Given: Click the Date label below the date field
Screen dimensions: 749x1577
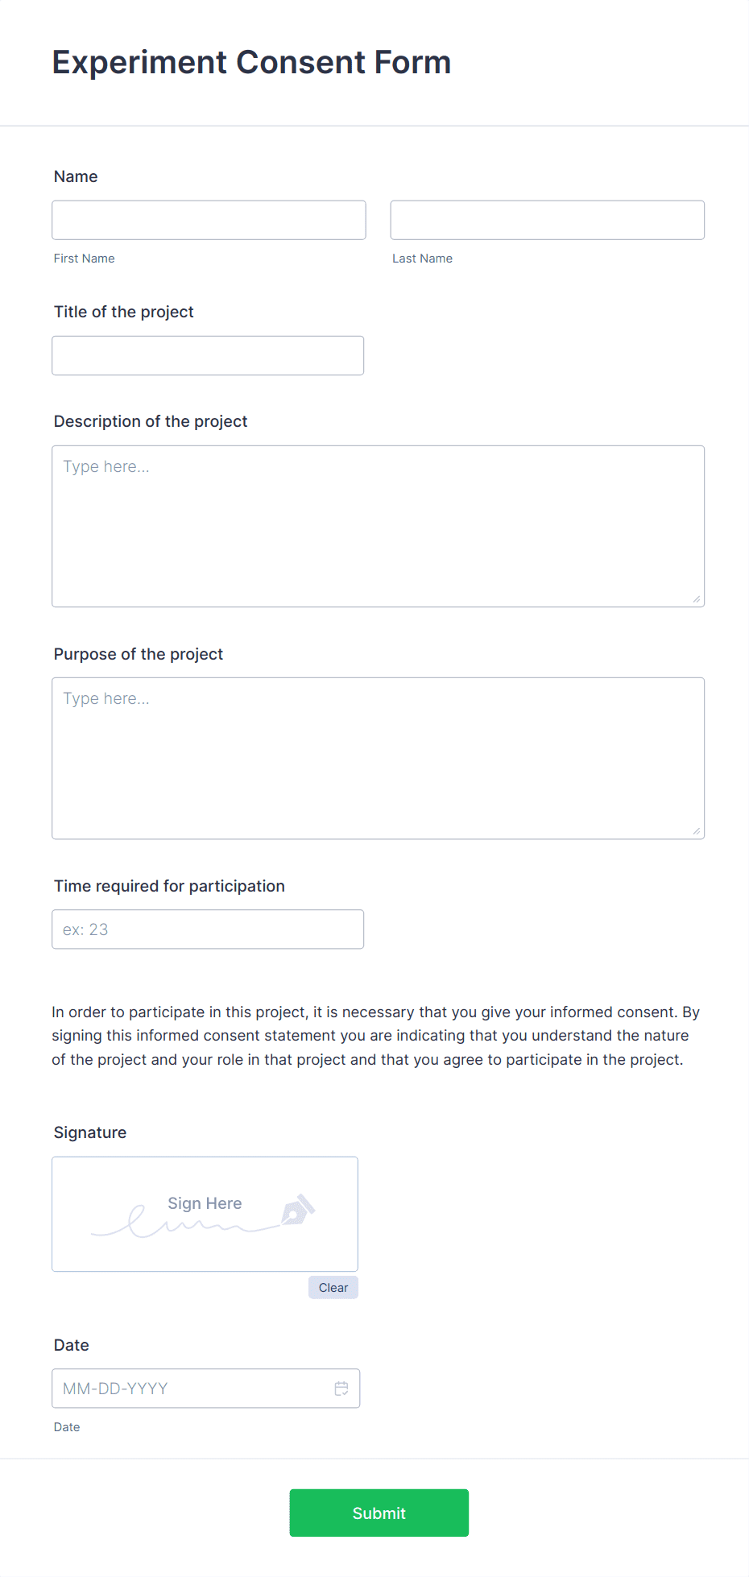Looking at the screenshot, I should coord(67,1426).
